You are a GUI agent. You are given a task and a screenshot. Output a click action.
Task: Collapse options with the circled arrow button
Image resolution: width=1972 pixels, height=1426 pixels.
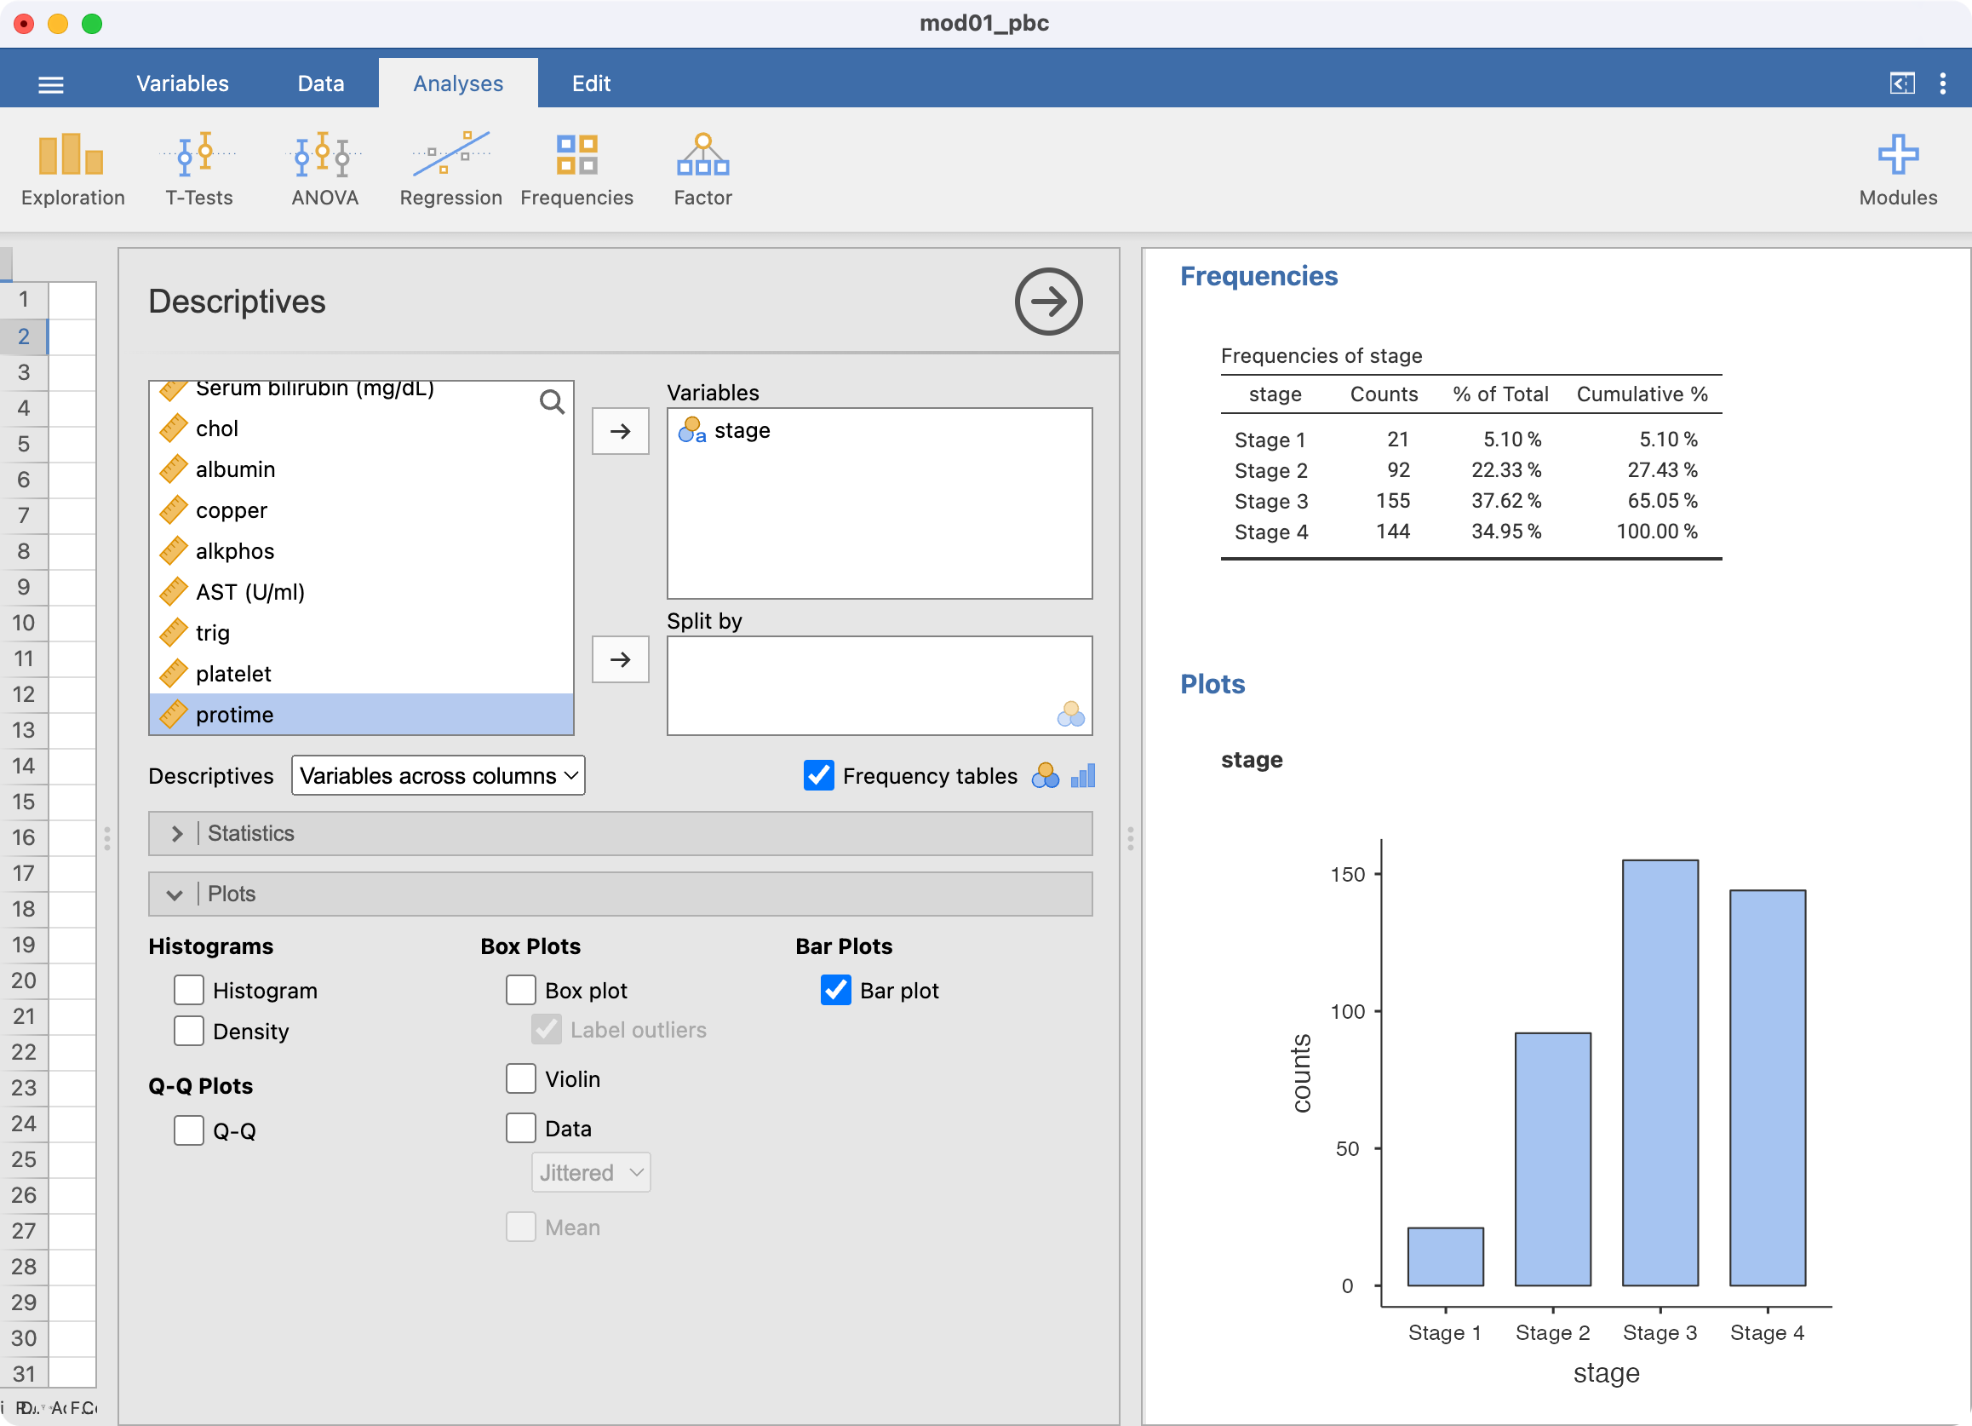tap(1048, 302)
